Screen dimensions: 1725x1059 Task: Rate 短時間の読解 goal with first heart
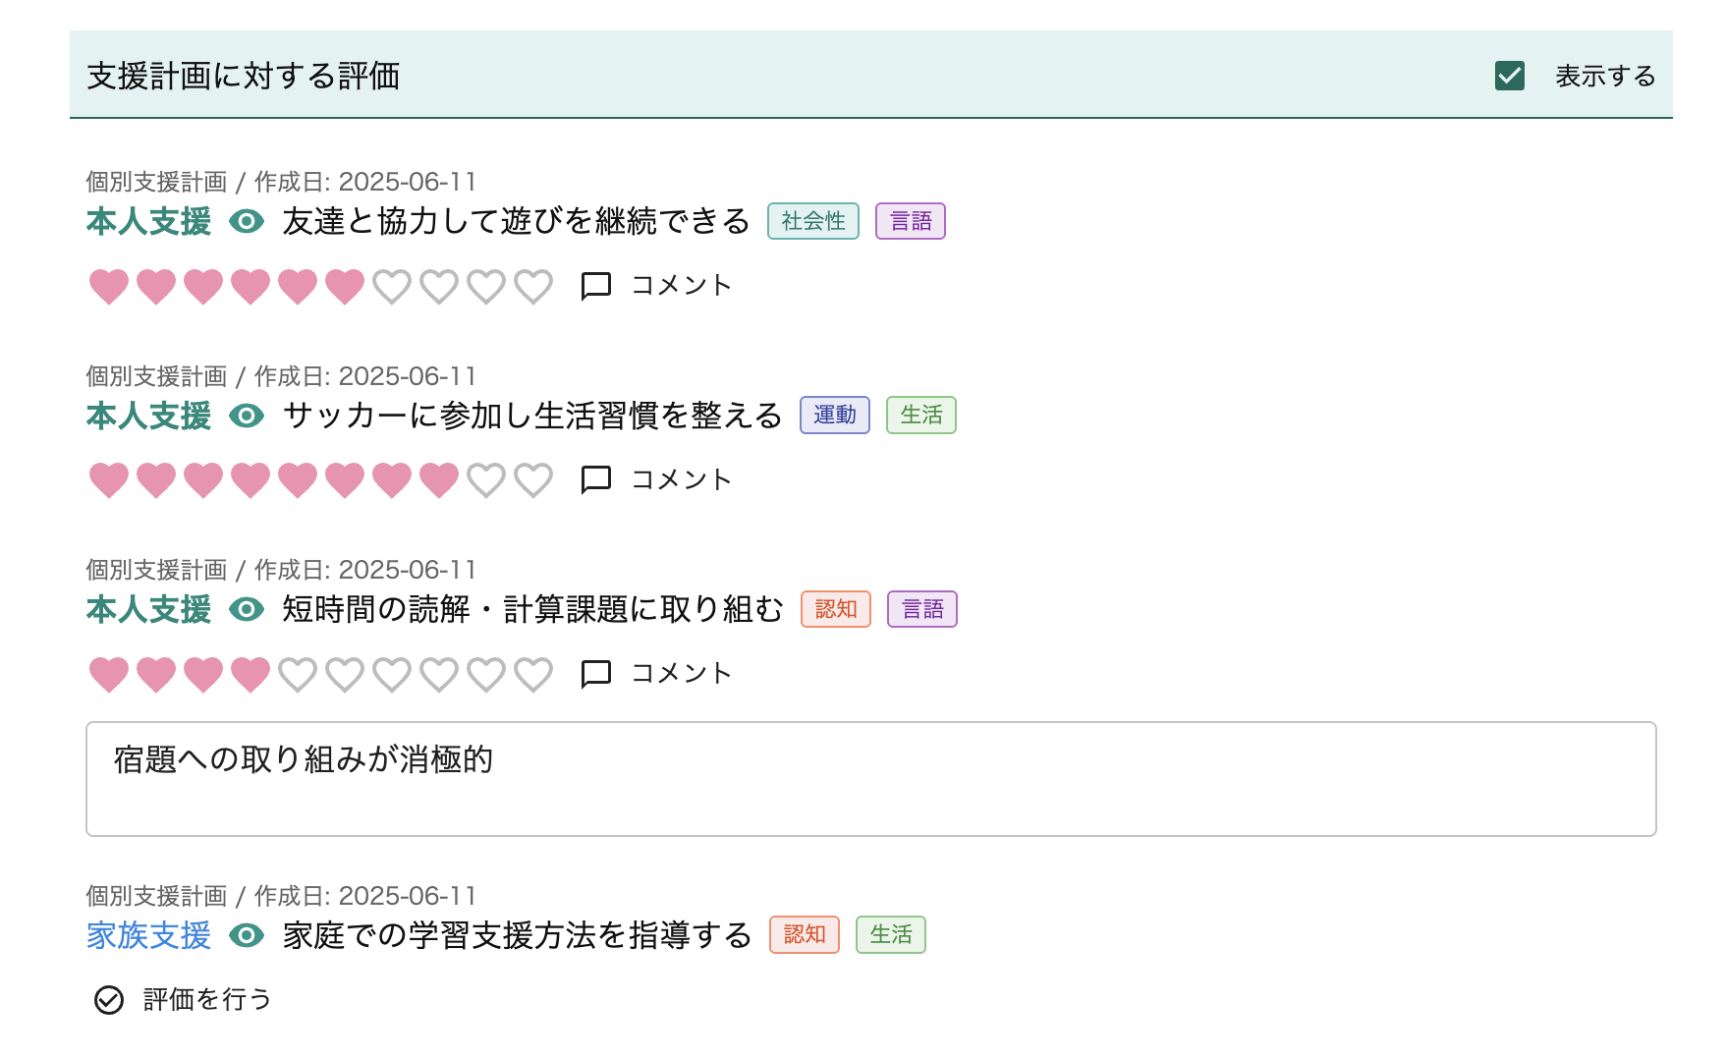click(x=109, y=675)
